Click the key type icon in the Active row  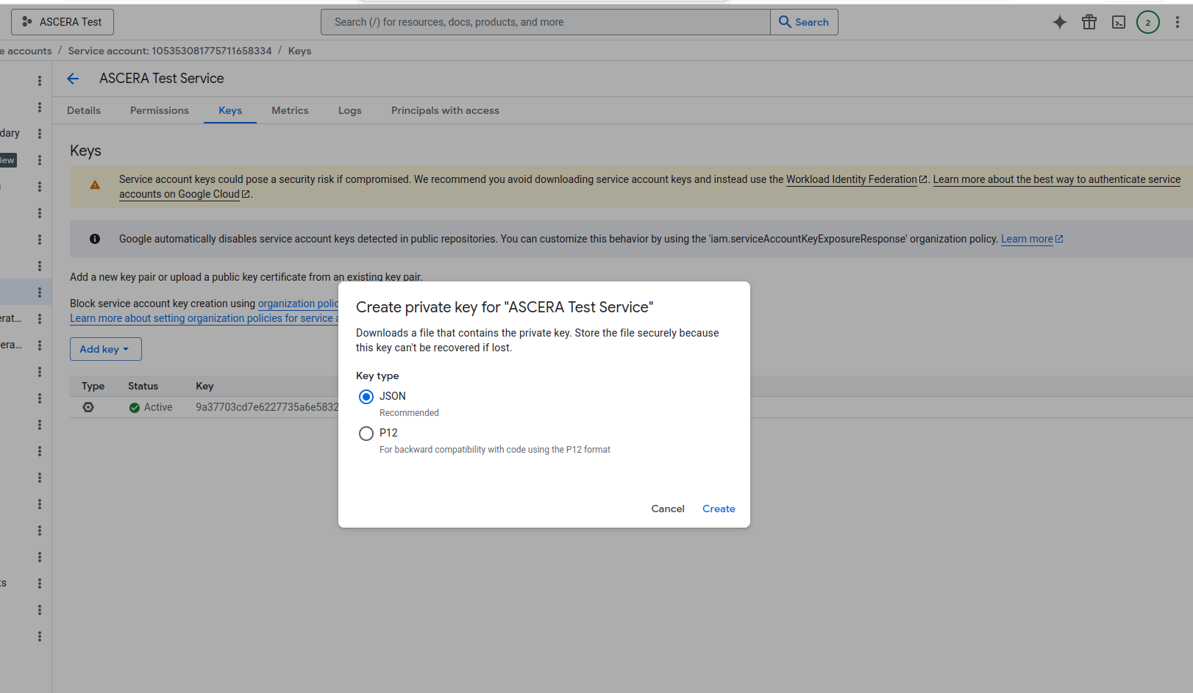88,407
